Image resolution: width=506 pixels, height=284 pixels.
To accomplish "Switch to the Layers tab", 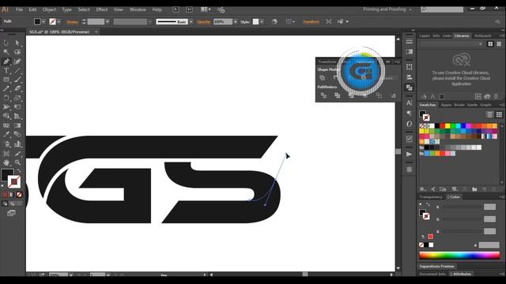I will [x=425, y=35].
